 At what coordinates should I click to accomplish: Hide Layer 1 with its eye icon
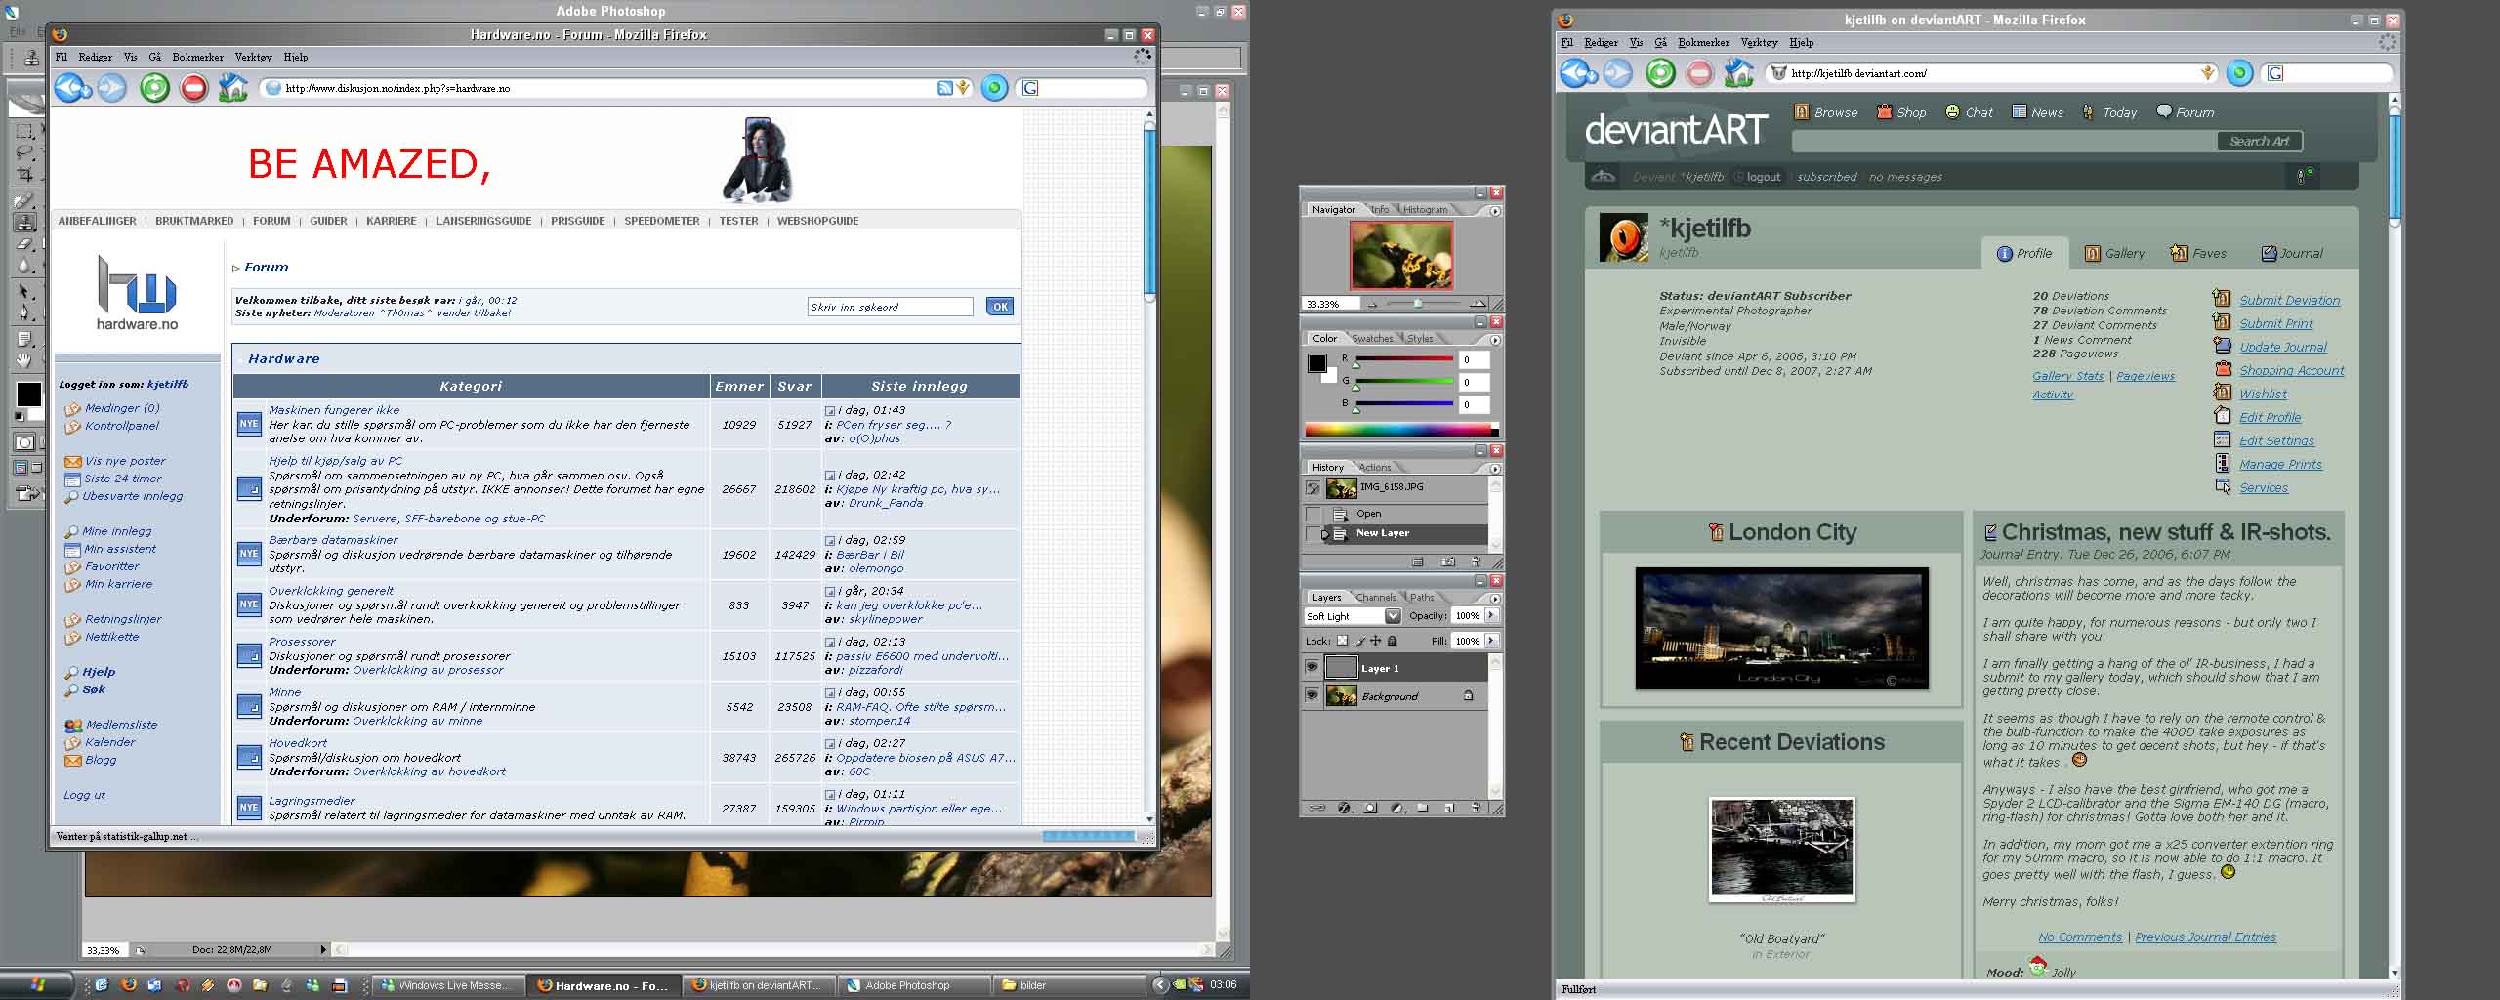[x=1312, y=668]
